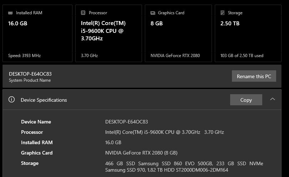Click the Processor value in specifications list
Image resolution: width=289 pixels, height=177 pixels.
pos(164,132)
